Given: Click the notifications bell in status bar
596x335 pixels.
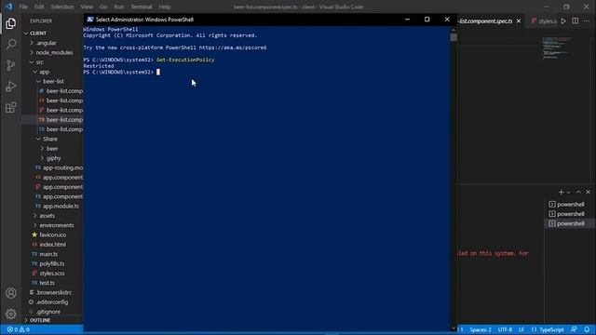Looking at the screenshot, I should 587,329.
